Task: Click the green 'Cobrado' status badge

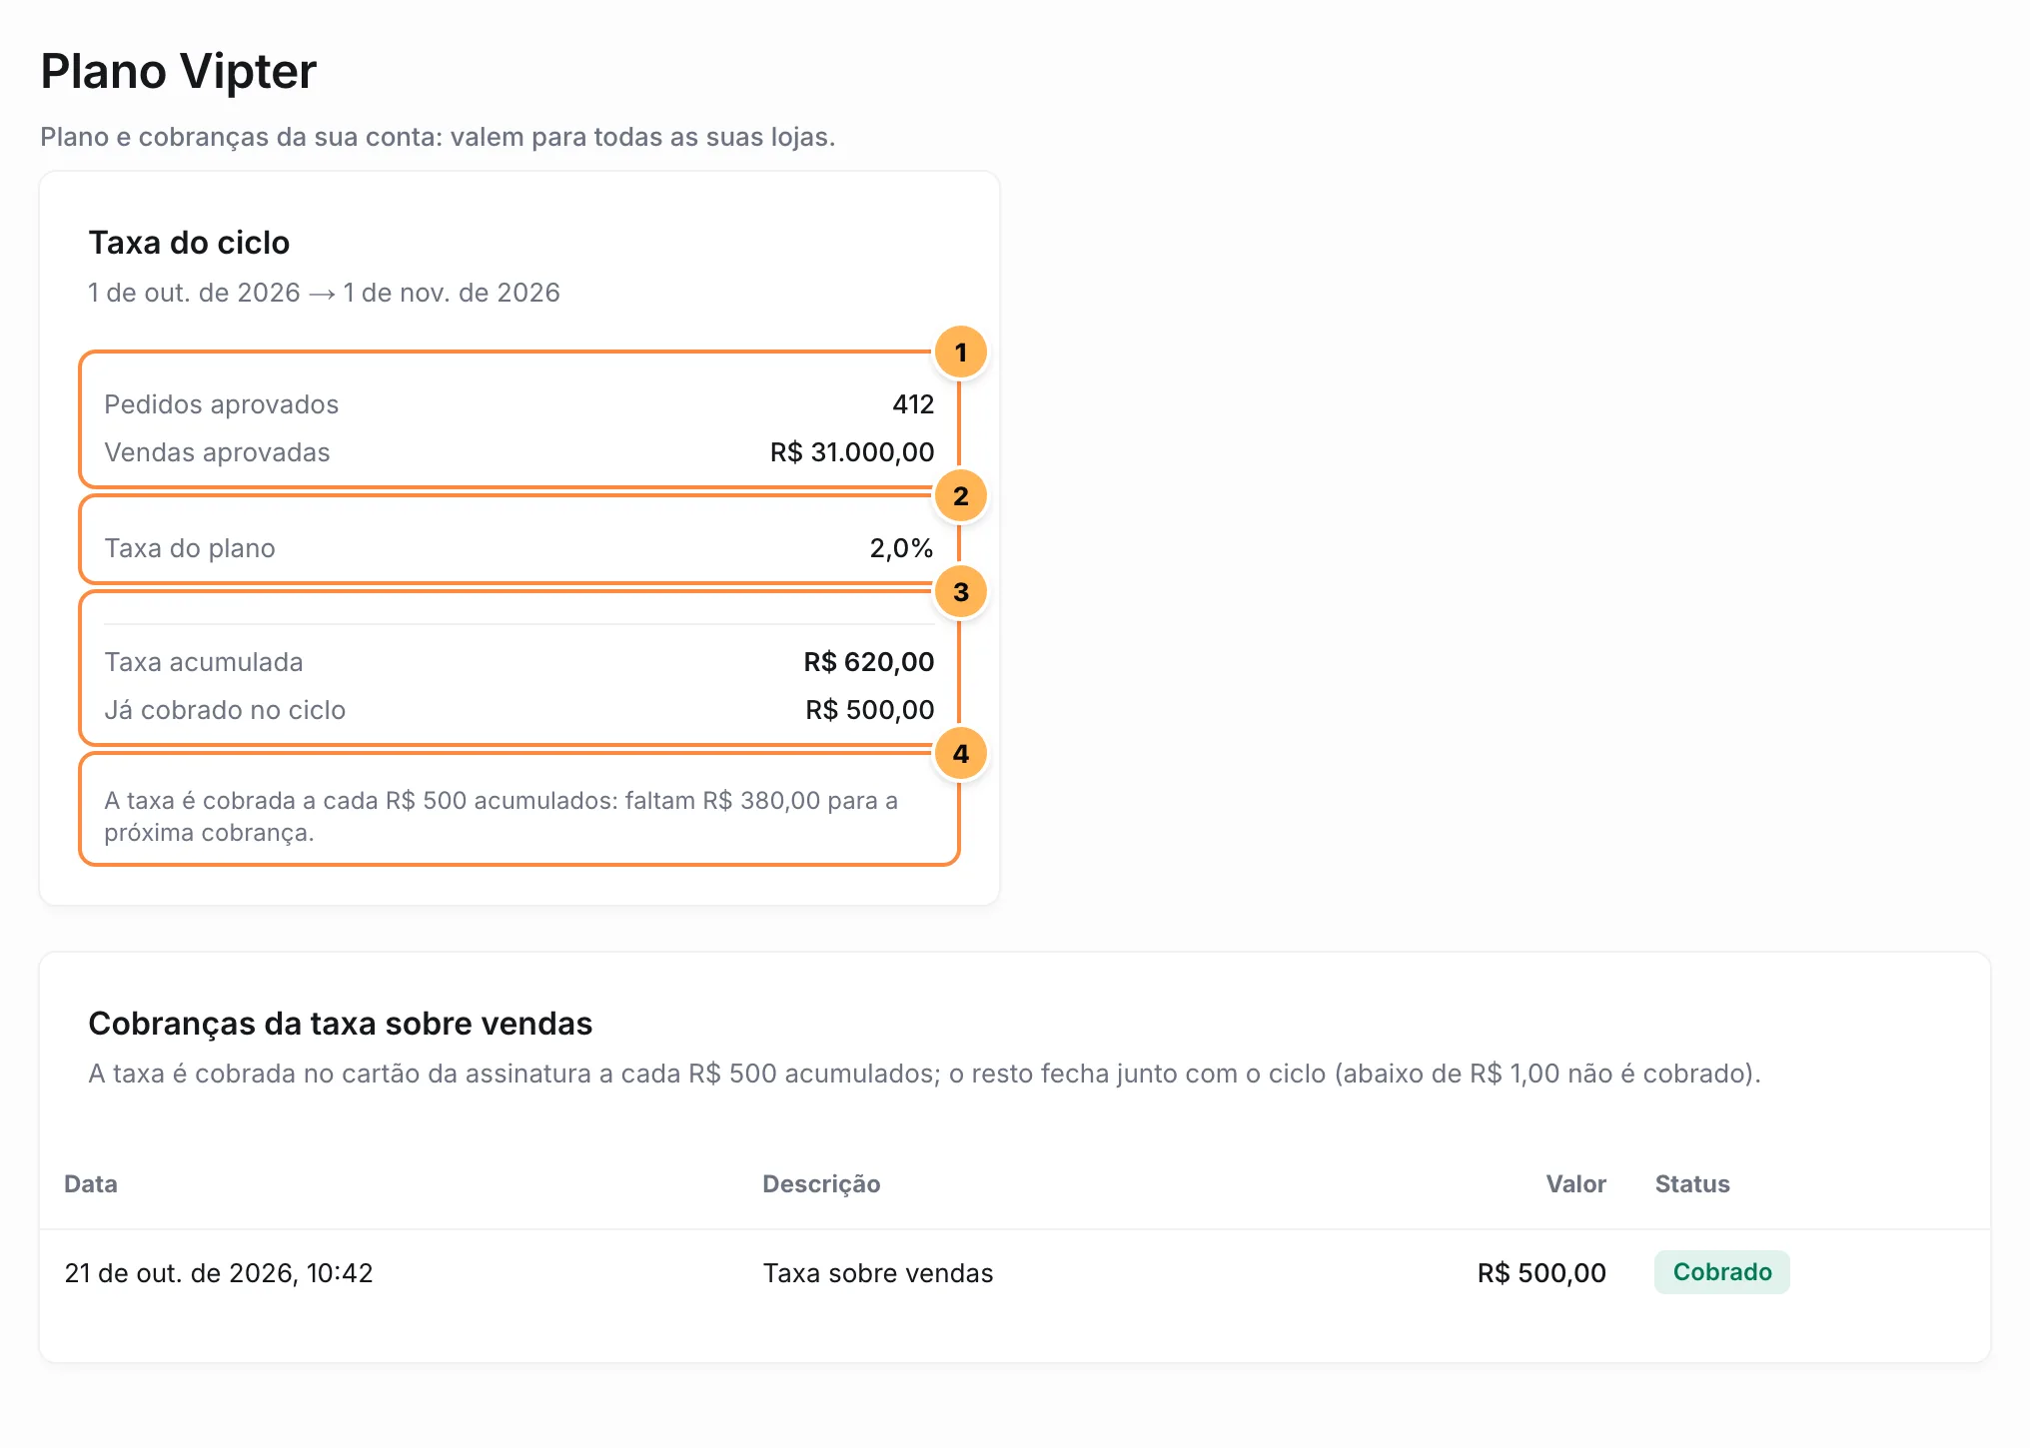Action: [x=1722, y=1272]
